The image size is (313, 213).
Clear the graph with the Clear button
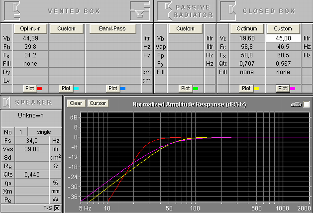[76, 103]
